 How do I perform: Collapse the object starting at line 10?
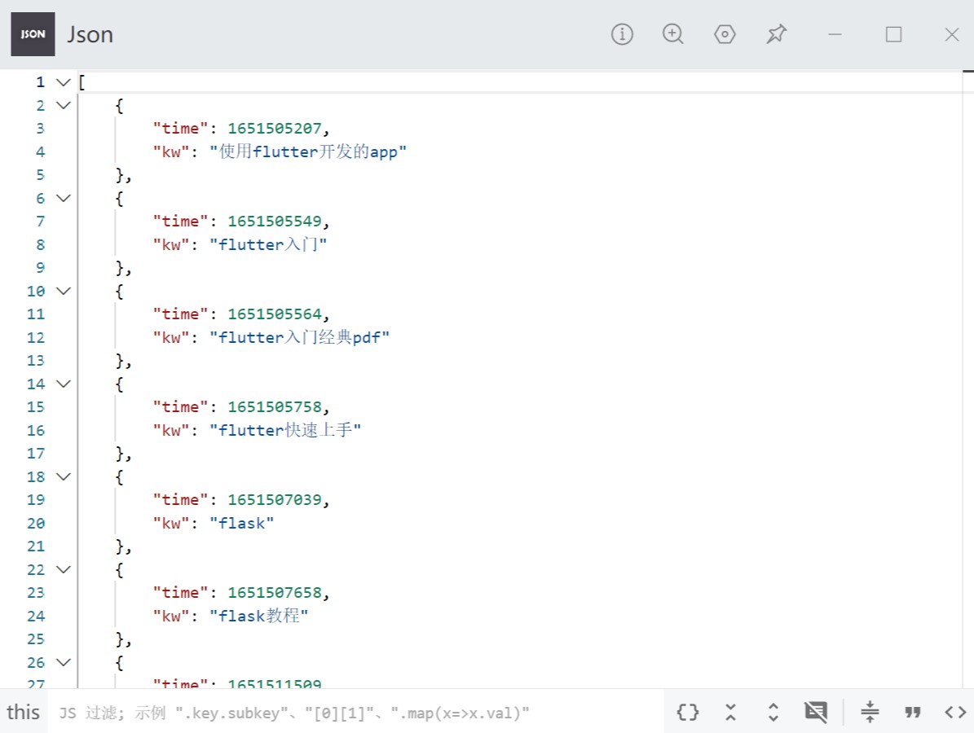pos(64,291)
